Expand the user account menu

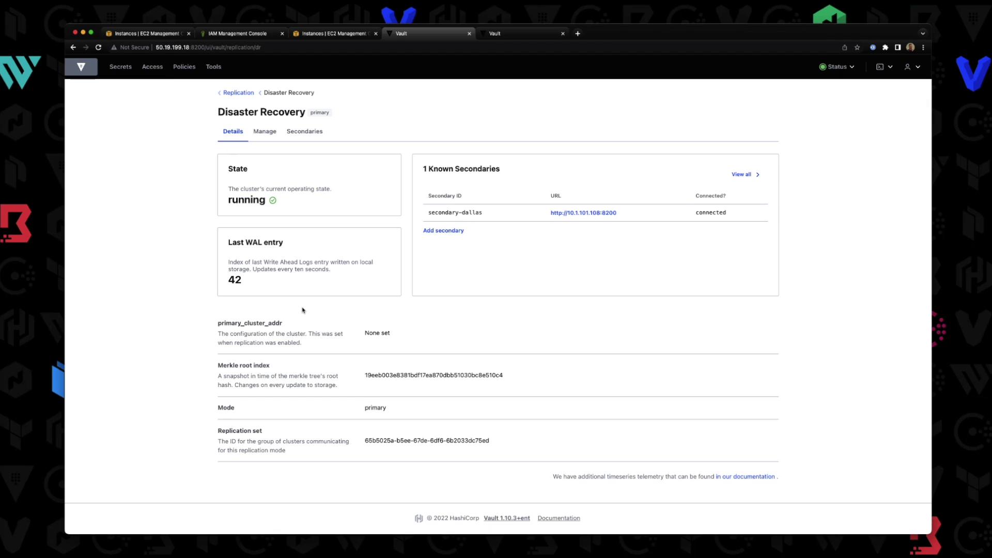pos(912,67)
